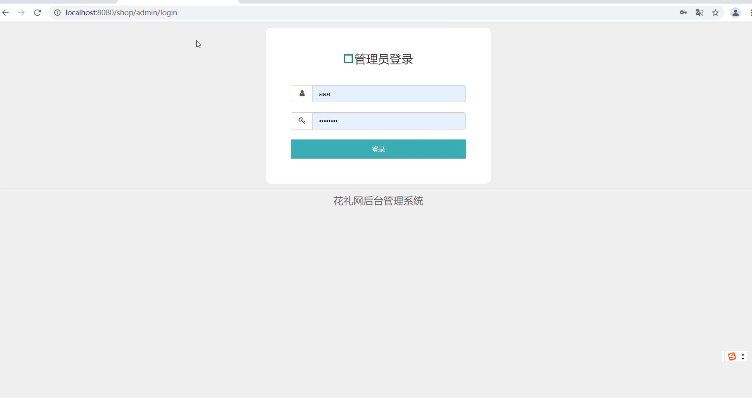
Task: Open the saved passwords key icon
Action: point(683,13)
